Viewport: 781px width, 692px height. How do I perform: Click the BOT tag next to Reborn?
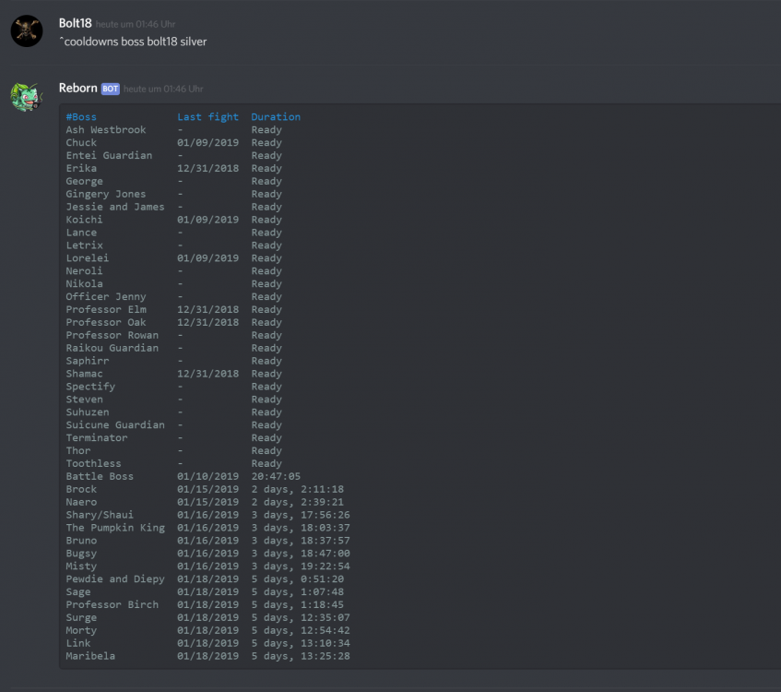(110, 89)
